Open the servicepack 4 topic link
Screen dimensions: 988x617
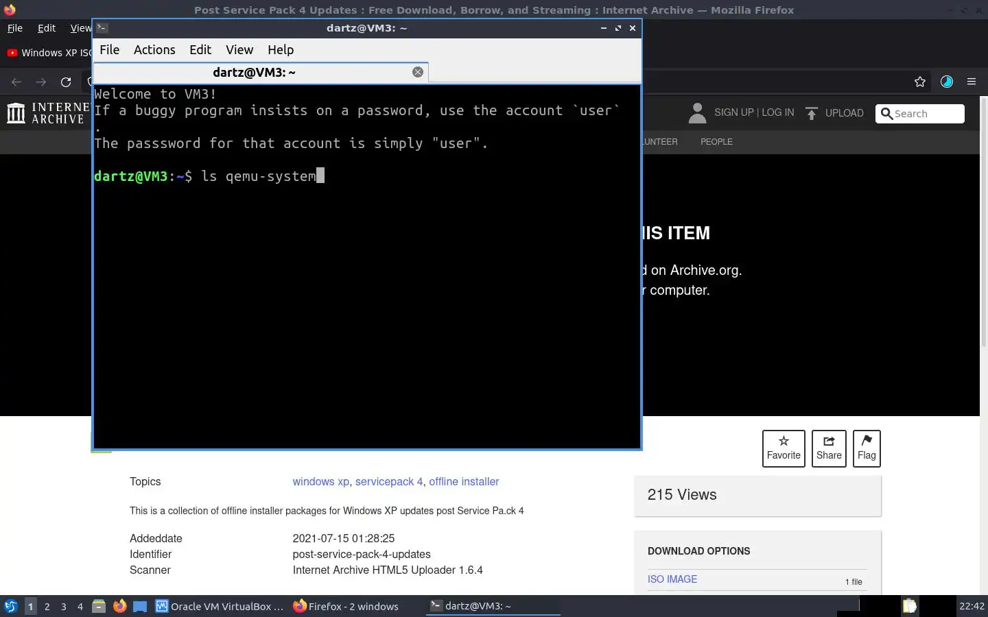389,481
